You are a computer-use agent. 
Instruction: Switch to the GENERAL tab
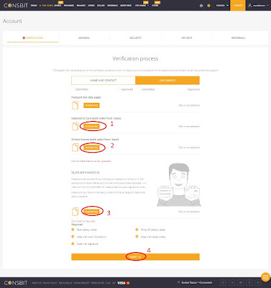[x=84, y=37]
